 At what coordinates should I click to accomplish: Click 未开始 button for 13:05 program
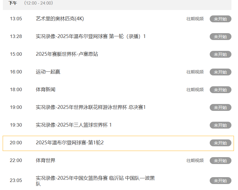[220, 19]
